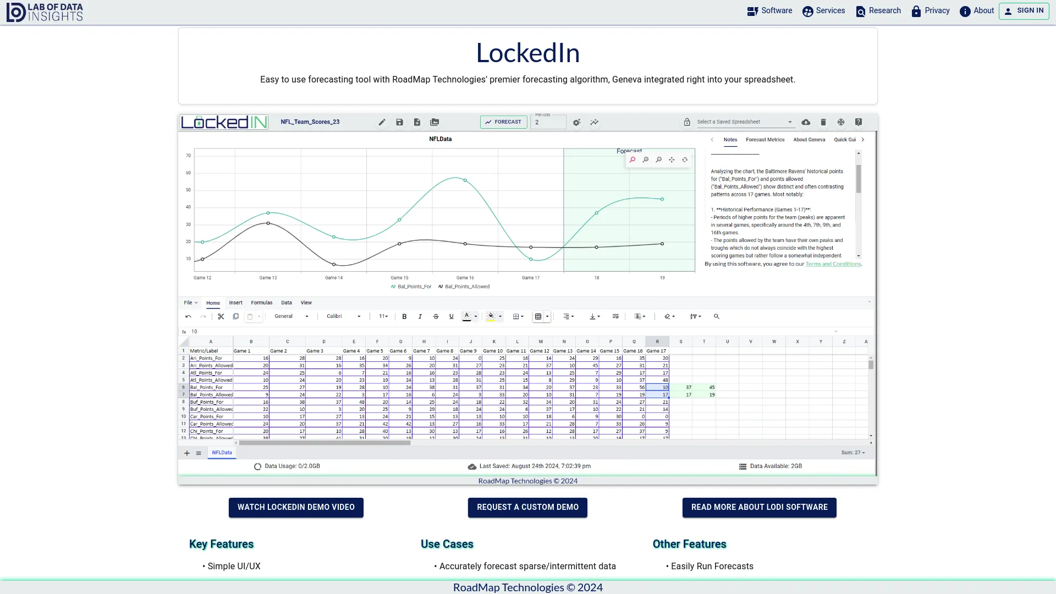Open the Select a Saved Spreadsheet dropdown
Screen dimensions: 1056x594
745,122
